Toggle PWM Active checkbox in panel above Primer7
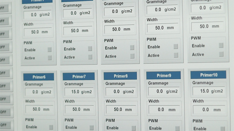 tap(90, 57)
